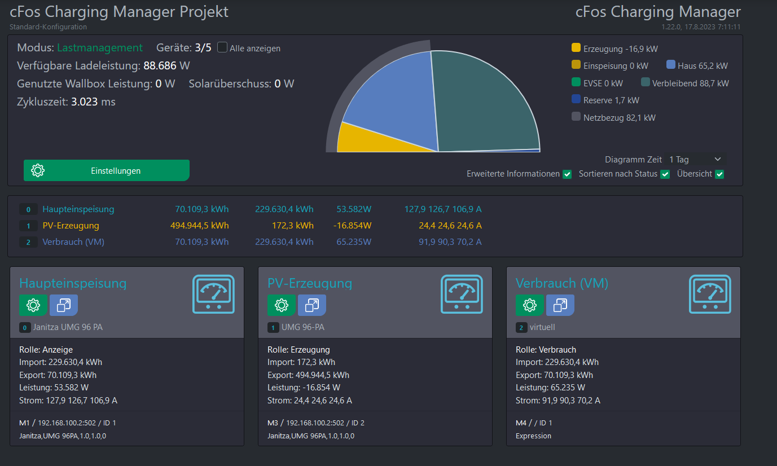Click the index badge 2 in overview row

click(28, 242)
